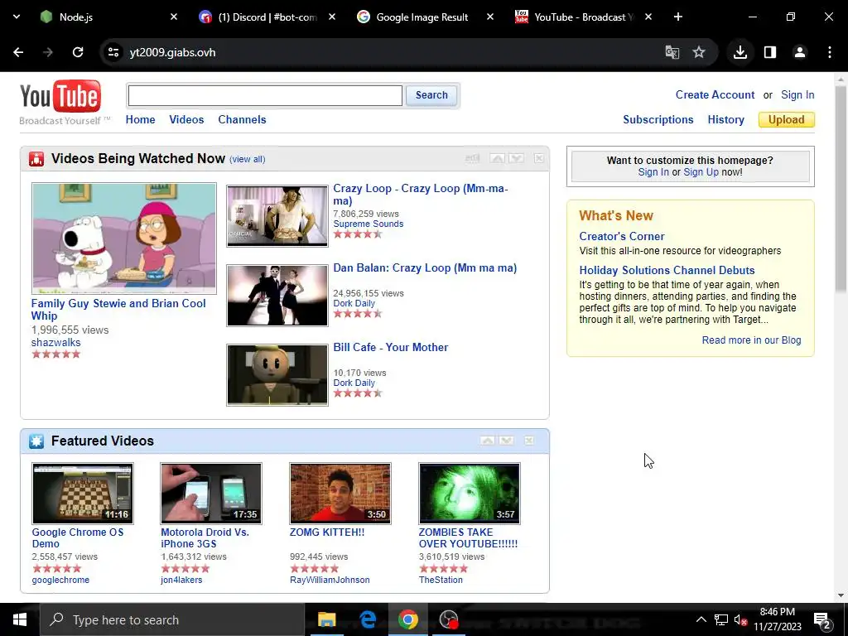Open the Videos navigation link
Viewport: 848px width, 636px height.
pos(186,119)
